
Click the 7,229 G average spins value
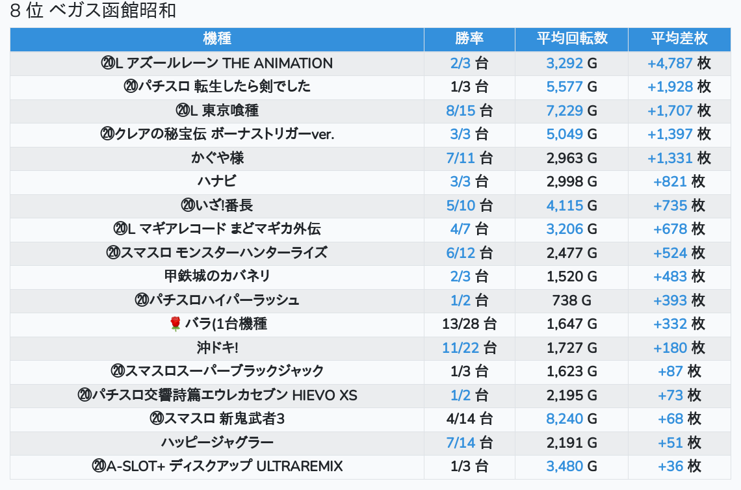tap(565, 111)
